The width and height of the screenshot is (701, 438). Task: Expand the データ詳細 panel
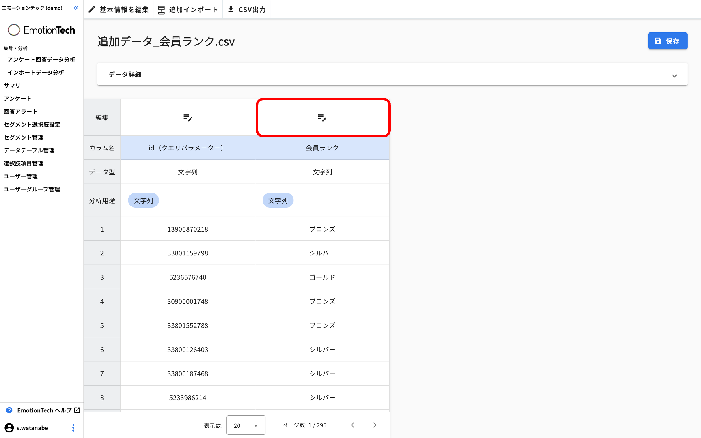pos(674,75)
